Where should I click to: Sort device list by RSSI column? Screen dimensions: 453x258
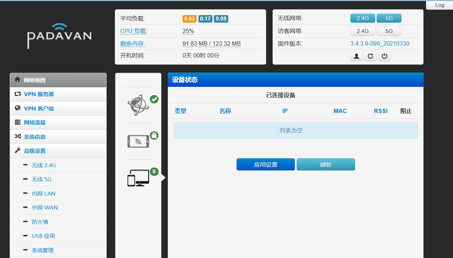[381, 111]
